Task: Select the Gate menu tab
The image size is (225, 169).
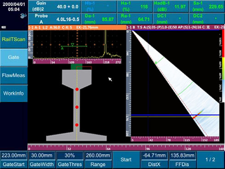Action: (x=14, y=57)
